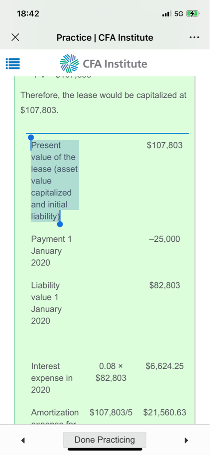This screenshot has height=455, width=210.
Task: Go to next question with right arrow
Action: pos(186,440)
